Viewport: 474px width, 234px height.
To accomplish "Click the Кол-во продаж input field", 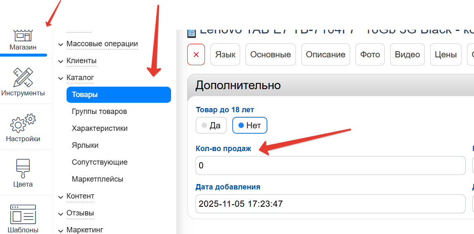I will [x=330, y=165].
